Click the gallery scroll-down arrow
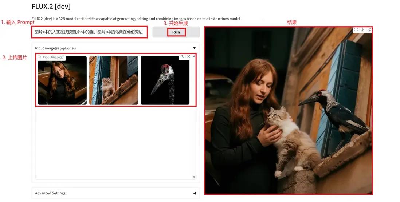 (194, 177)
